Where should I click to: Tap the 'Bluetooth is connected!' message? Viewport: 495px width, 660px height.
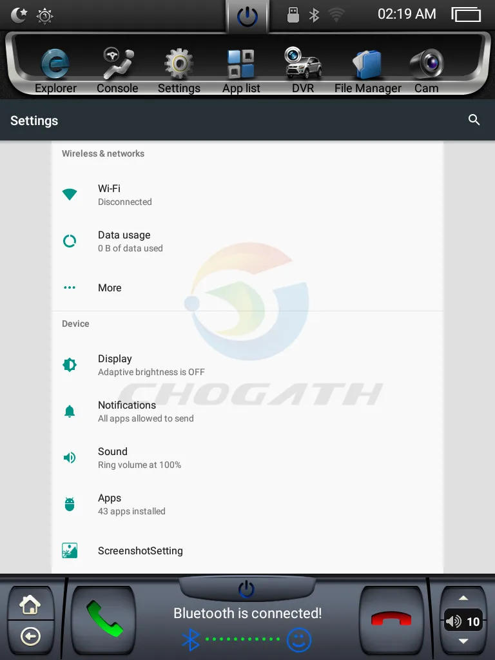click(x=247, y=614)
